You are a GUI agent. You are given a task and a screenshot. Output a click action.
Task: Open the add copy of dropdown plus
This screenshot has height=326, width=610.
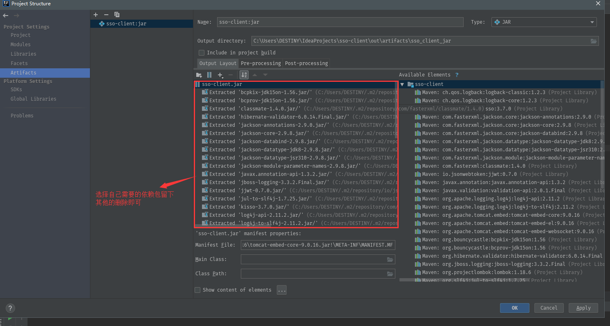pos(221,75)
